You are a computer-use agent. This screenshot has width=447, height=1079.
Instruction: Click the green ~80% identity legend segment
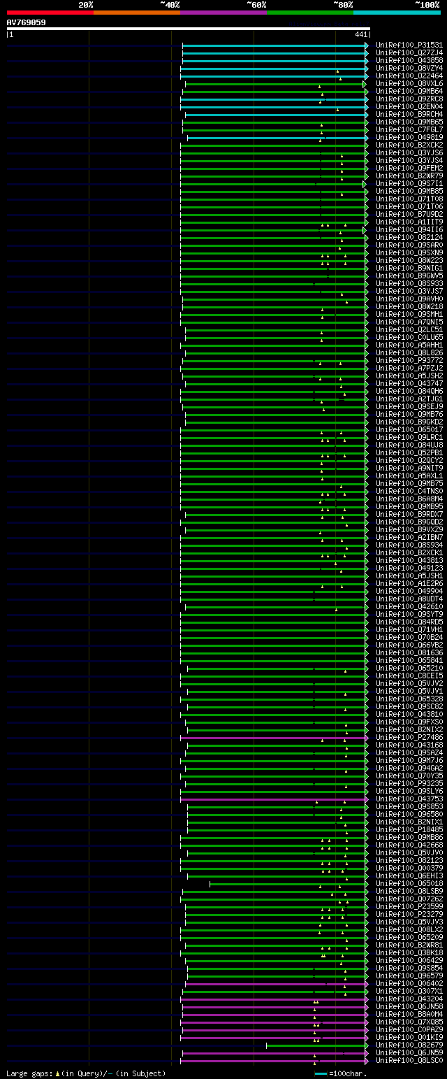point(310,13)
